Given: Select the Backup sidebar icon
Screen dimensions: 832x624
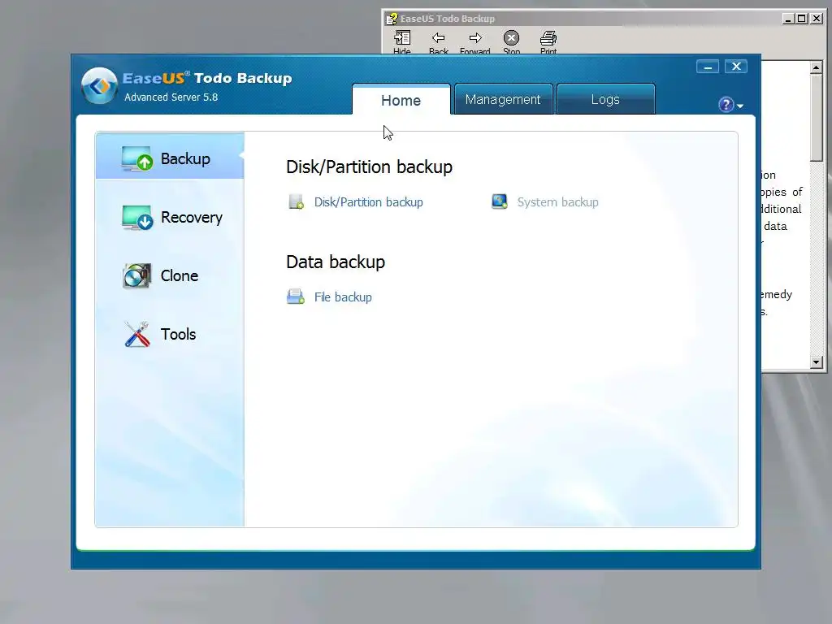Looking at the screenshot, I should point(136,158).
